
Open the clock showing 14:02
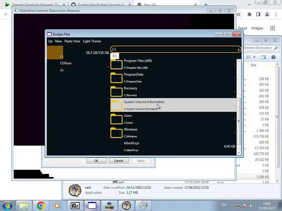[267, 206]
